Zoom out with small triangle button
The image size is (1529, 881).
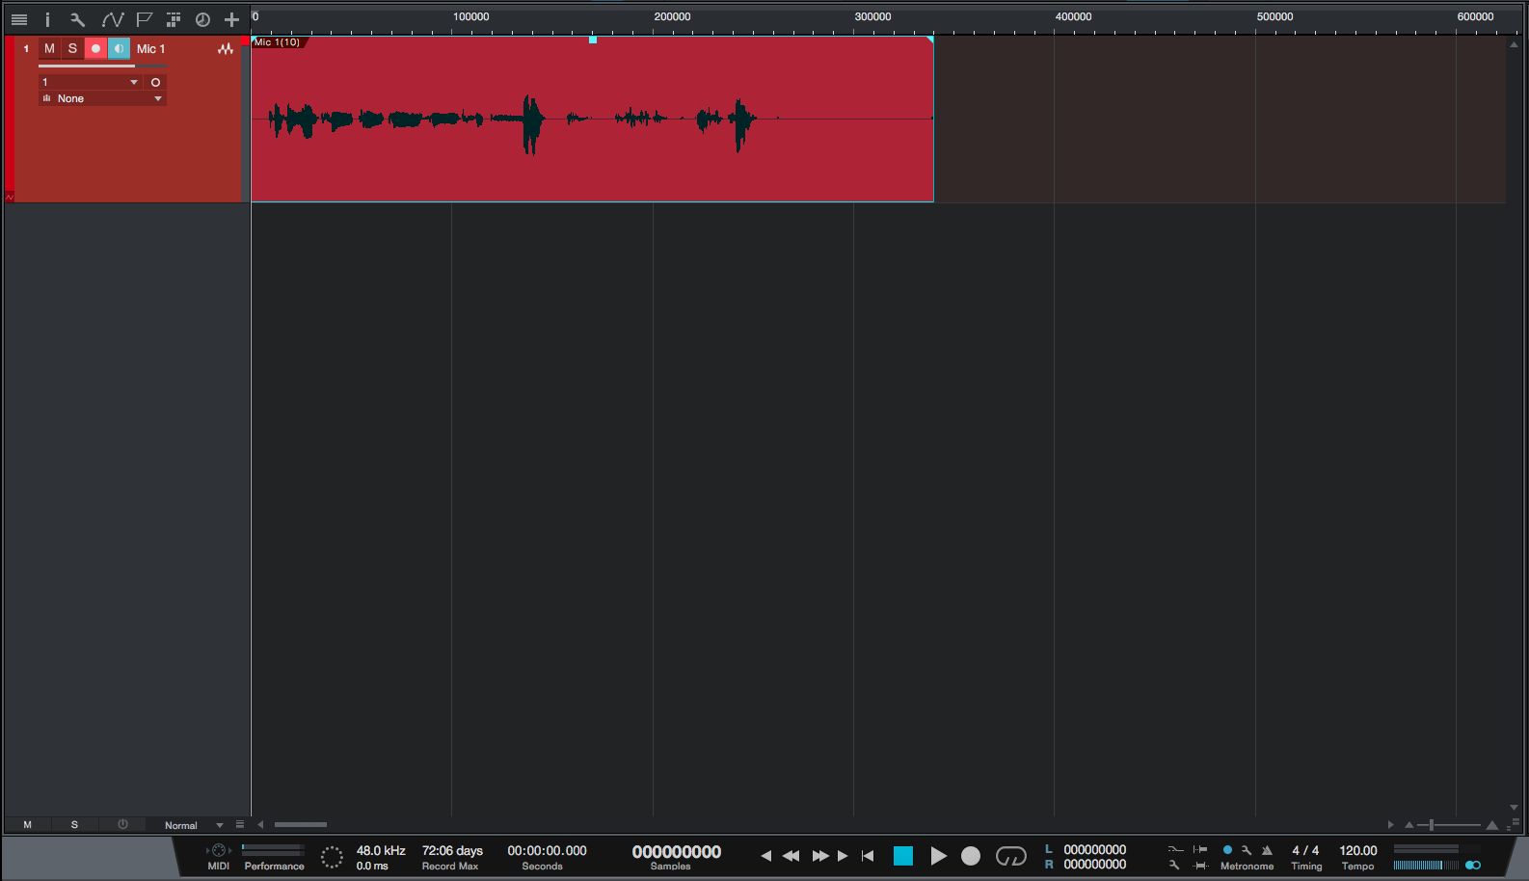1409,825
